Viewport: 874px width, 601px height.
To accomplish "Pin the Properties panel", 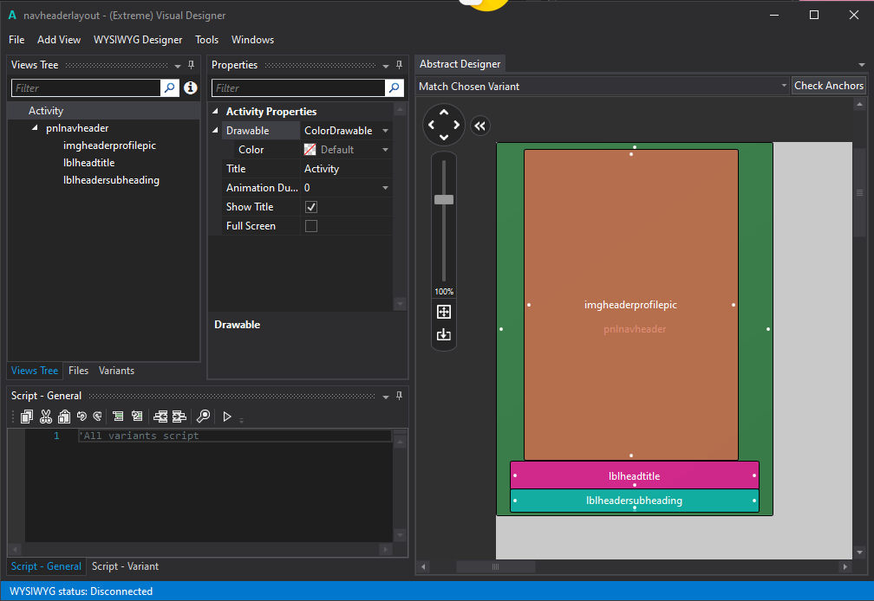I will tap(399, 65).
